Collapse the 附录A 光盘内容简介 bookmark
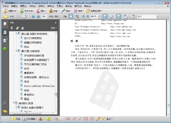This screenshot has height=123, width=171. tap(16, 107)
